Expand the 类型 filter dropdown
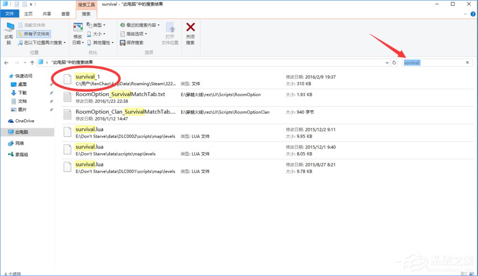 (x=95, y=24)
